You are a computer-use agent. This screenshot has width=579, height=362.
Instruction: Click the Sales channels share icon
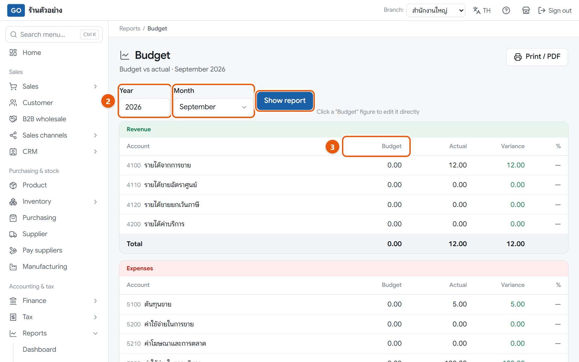pyautogui.click(x=13, y=135)
